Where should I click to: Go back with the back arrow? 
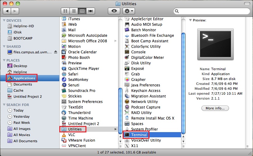point(7,11)
